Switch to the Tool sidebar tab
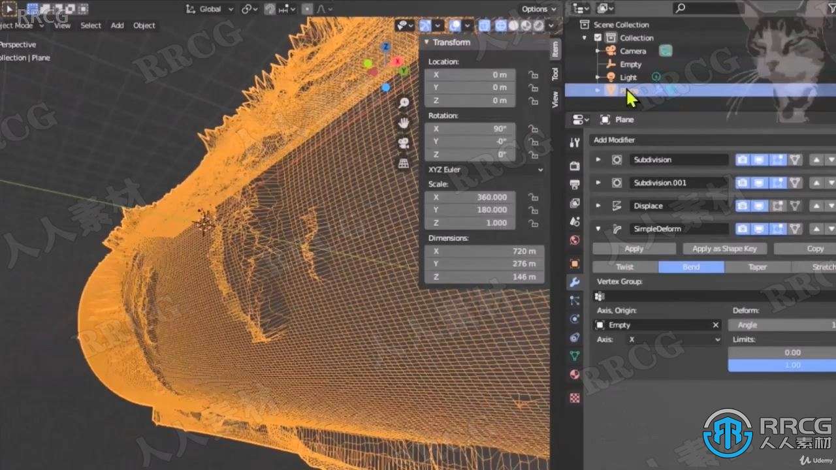The height and width of the screenshot is (470, 836). tap(555, 74)
